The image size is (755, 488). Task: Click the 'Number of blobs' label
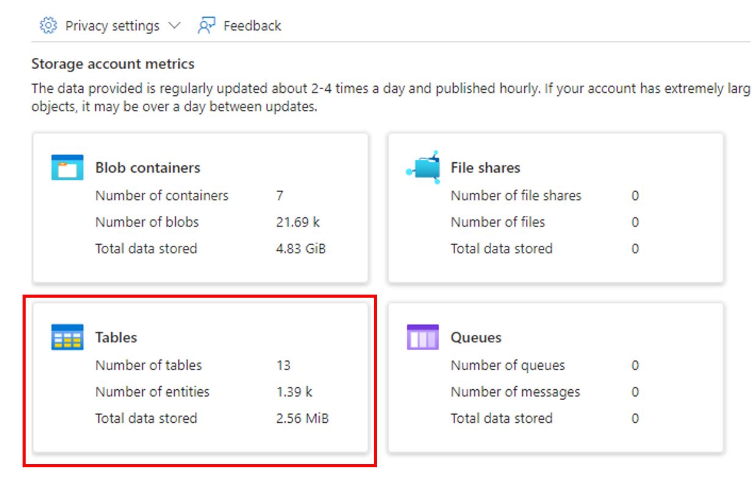point(147,222)
